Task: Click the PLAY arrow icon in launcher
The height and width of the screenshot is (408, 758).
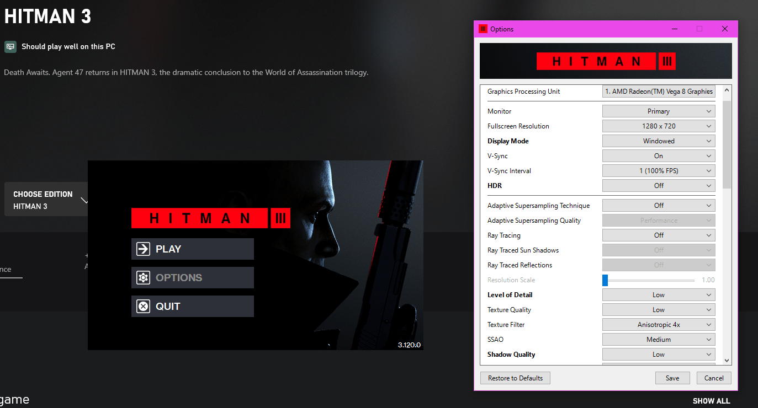Action: coord(143,249)
